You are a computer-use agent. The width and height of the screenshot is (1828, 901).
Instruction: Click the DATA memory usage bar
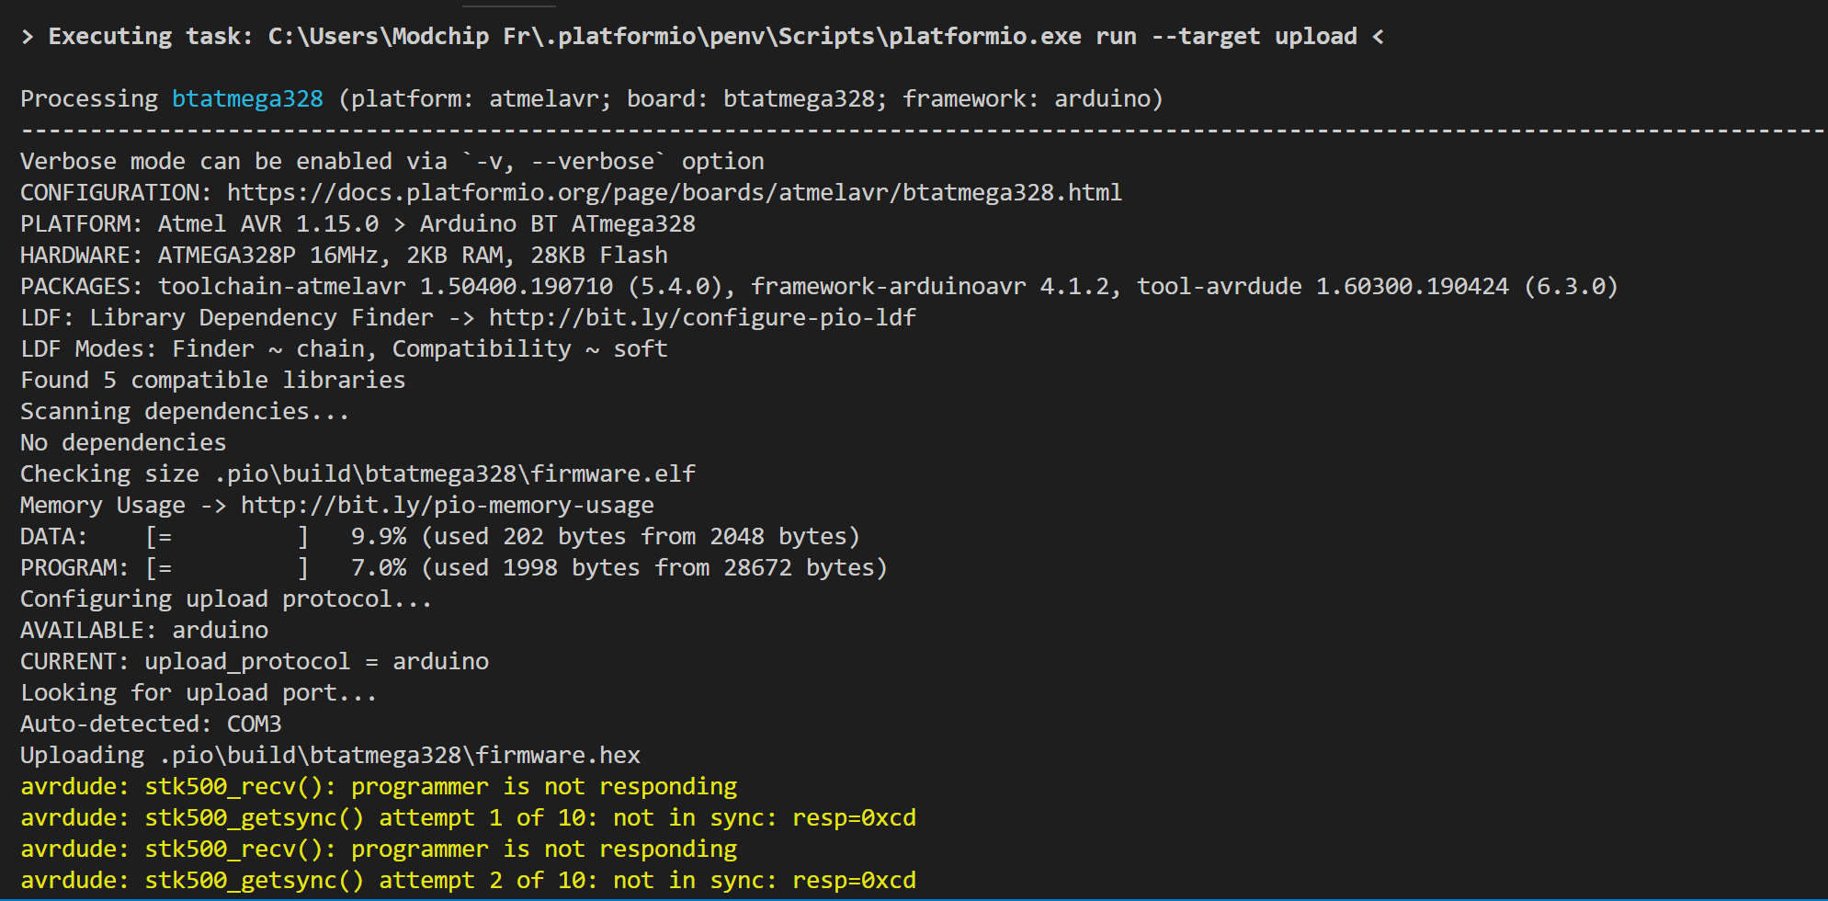[x=227, y=536]
